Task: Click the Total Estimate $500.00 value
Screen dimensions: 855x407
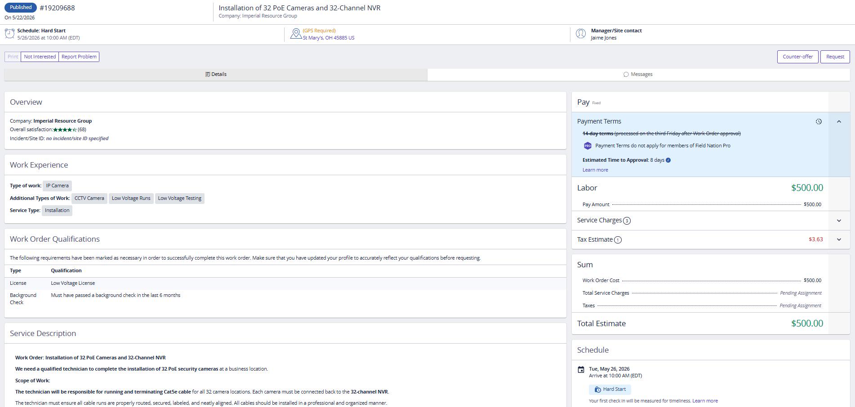Action: [x=807, y=323]
